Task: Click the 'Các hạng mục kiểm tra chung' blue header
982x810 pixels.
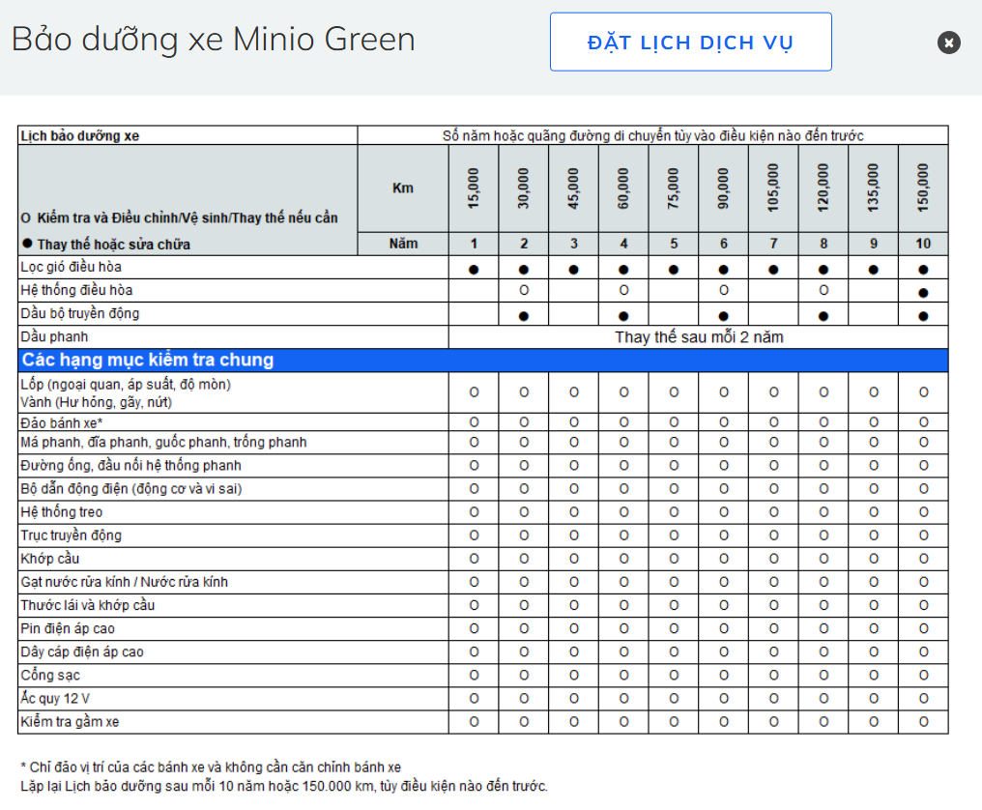Action: (147, 361)
